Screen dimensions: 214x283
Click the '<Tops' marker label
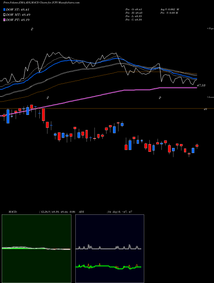(211, 29)
